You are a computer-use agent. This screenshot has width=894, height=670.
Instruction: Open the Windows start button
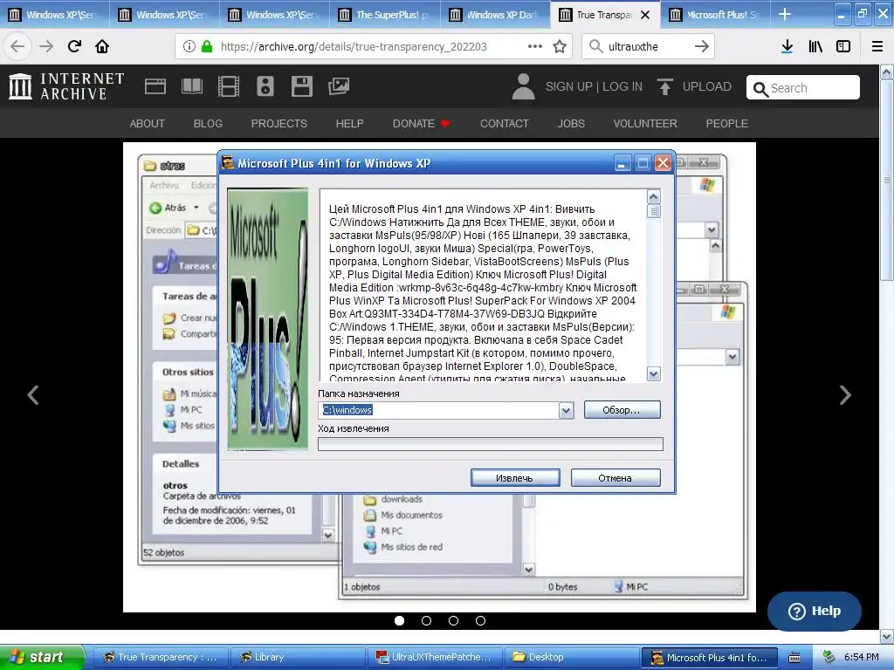pos(42,658)
